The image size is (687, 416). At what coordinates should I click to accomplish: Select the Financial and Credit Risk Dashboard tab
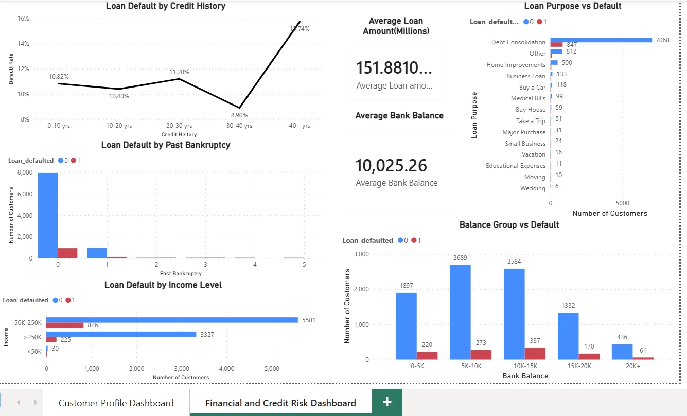[x=280, y=403]
